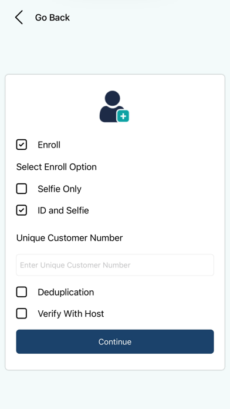
Task: Enable the Selfie Only checkbox
Action: [22, 189]
